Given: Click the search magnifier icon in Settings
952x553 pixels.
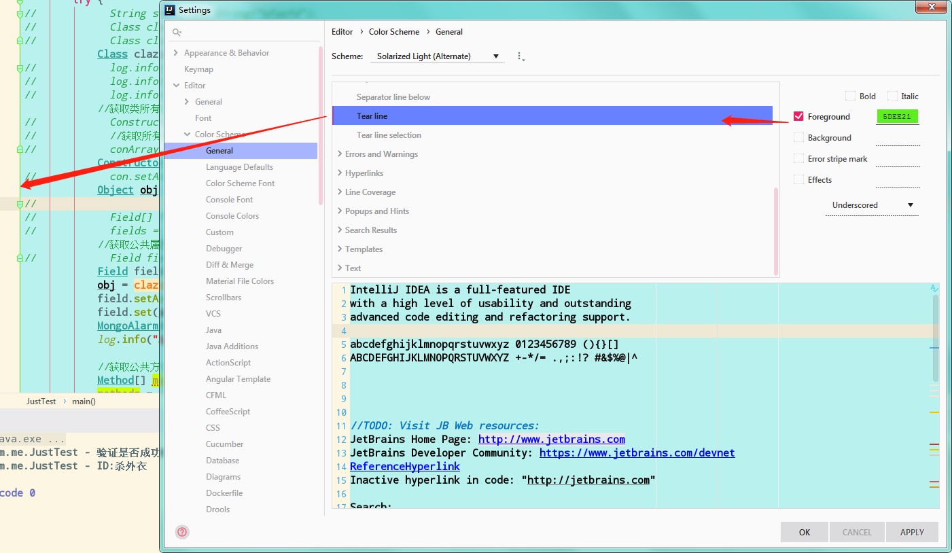Looking at the screenshot, I should 177,32.
